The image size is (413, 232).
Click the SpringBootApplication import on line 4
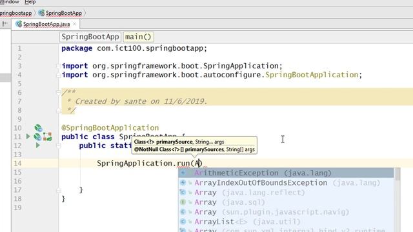point(311,75)
